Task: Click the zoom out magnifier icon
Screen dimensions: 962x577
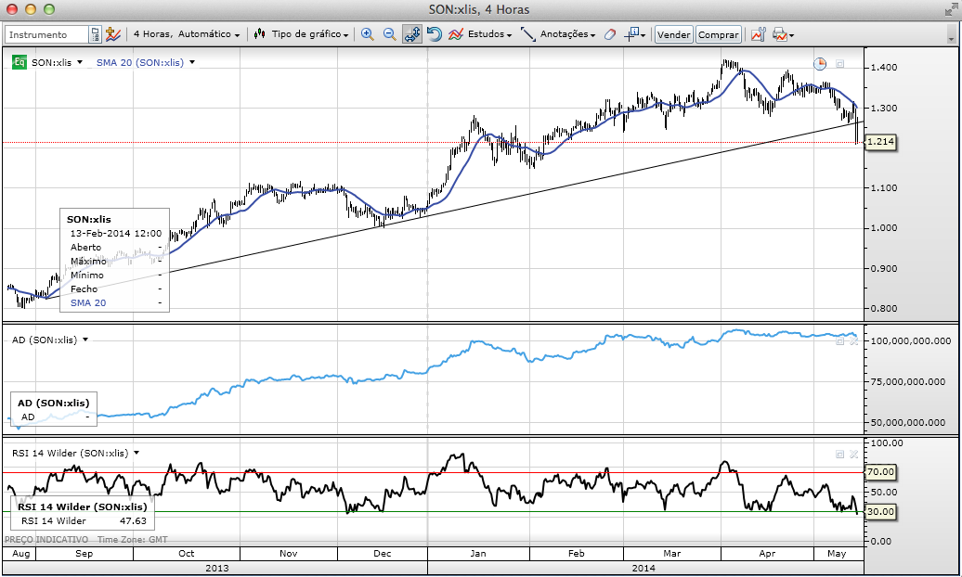Action: click(x=389, y=34)
